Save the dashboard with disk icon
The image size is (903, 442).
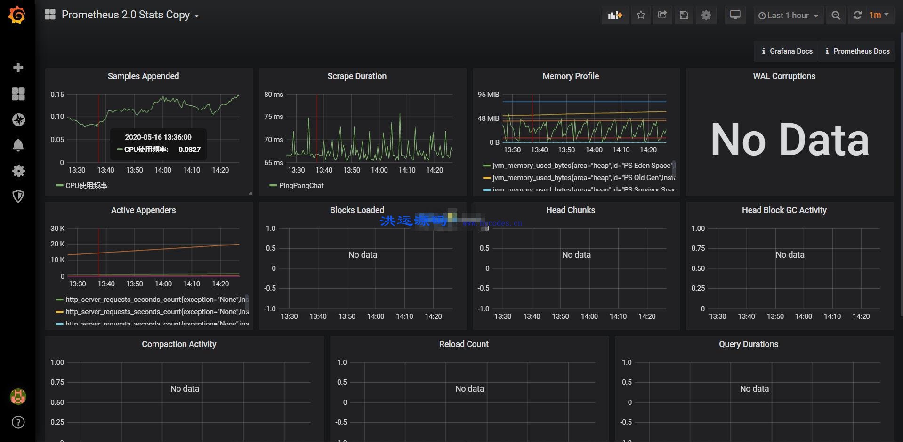coord(684,15)
